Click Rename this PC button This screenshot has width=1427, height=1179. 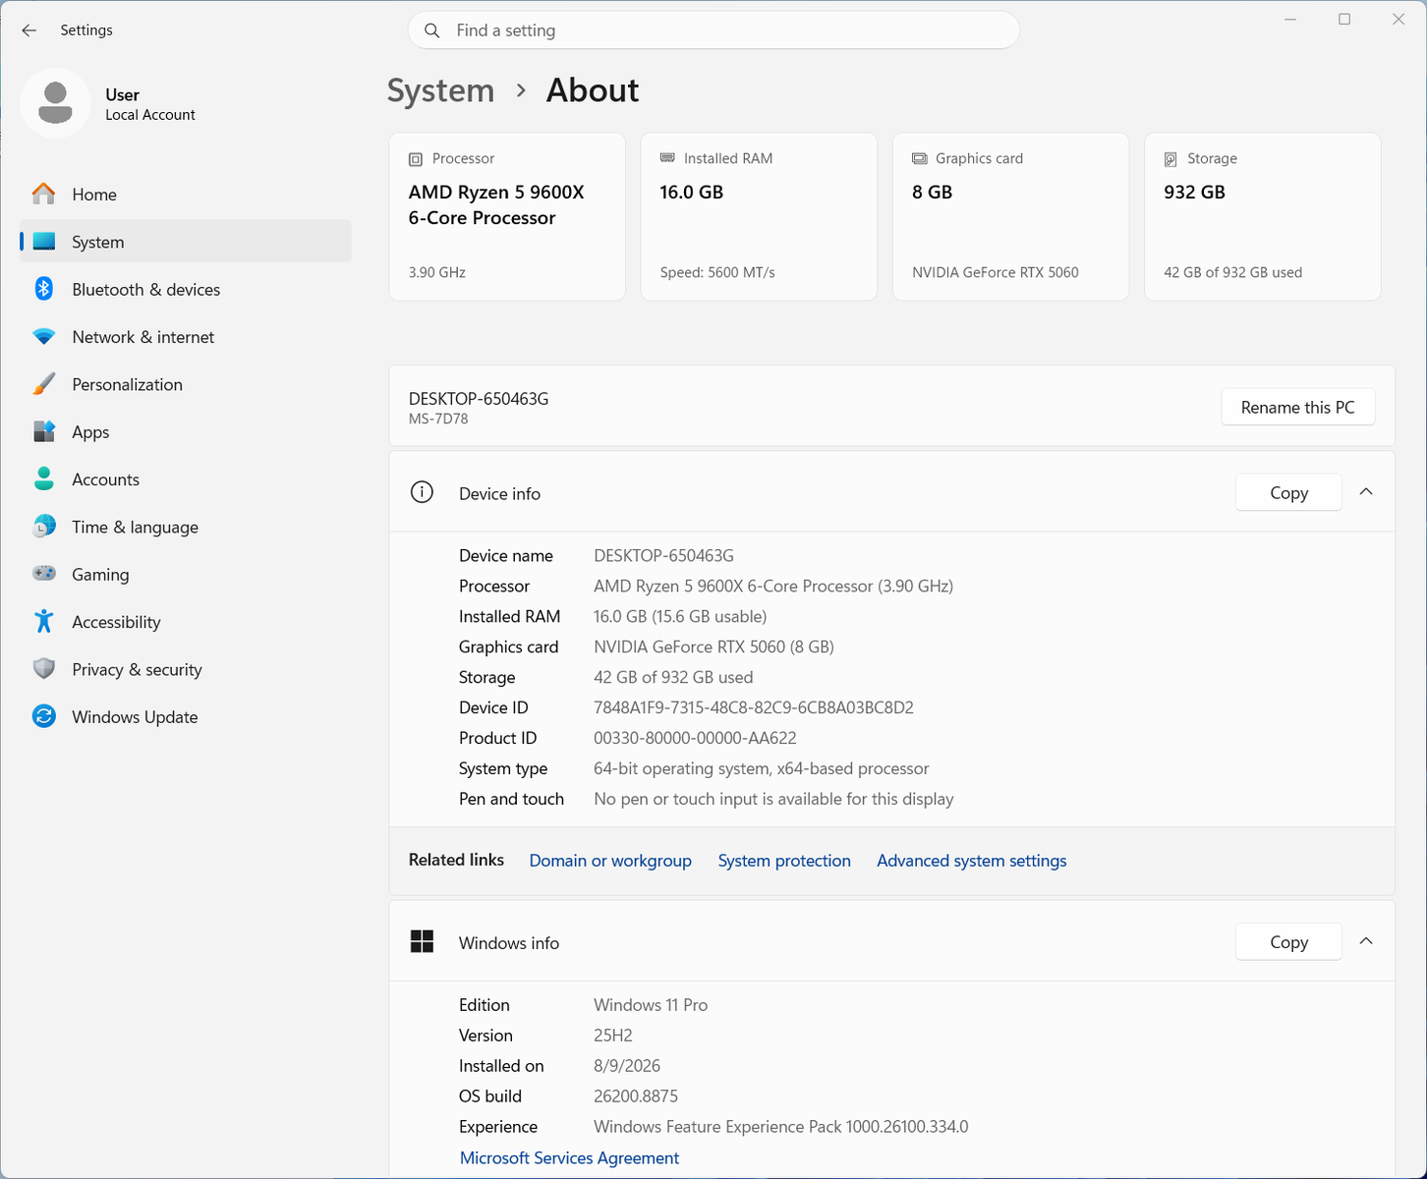tap(1297, 407)
